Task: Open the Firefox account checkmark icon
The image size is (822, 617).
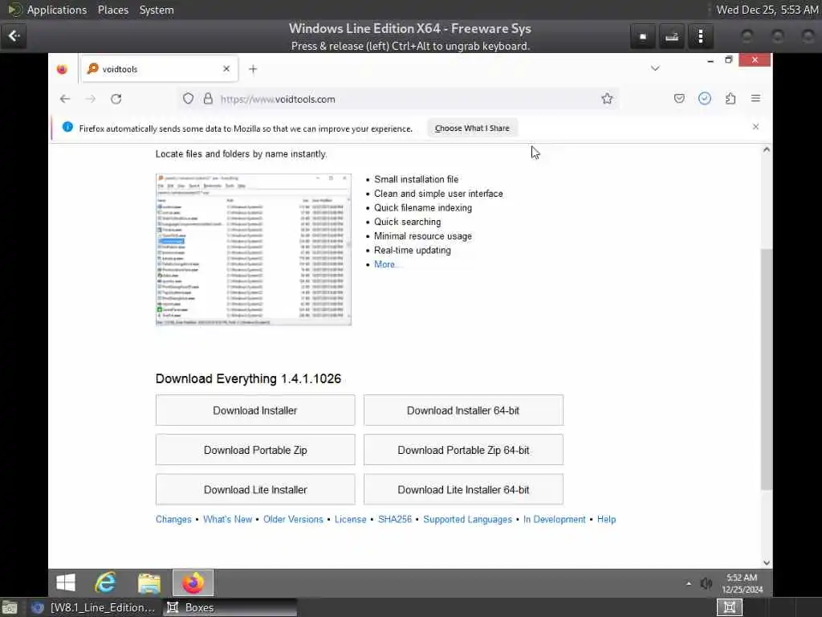Action: tap(705, 99)
